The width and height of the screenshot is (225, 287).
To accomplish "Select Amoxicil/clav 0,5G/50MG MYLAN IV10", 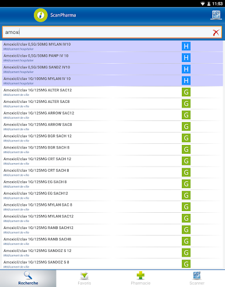I will tap(112, 46).
